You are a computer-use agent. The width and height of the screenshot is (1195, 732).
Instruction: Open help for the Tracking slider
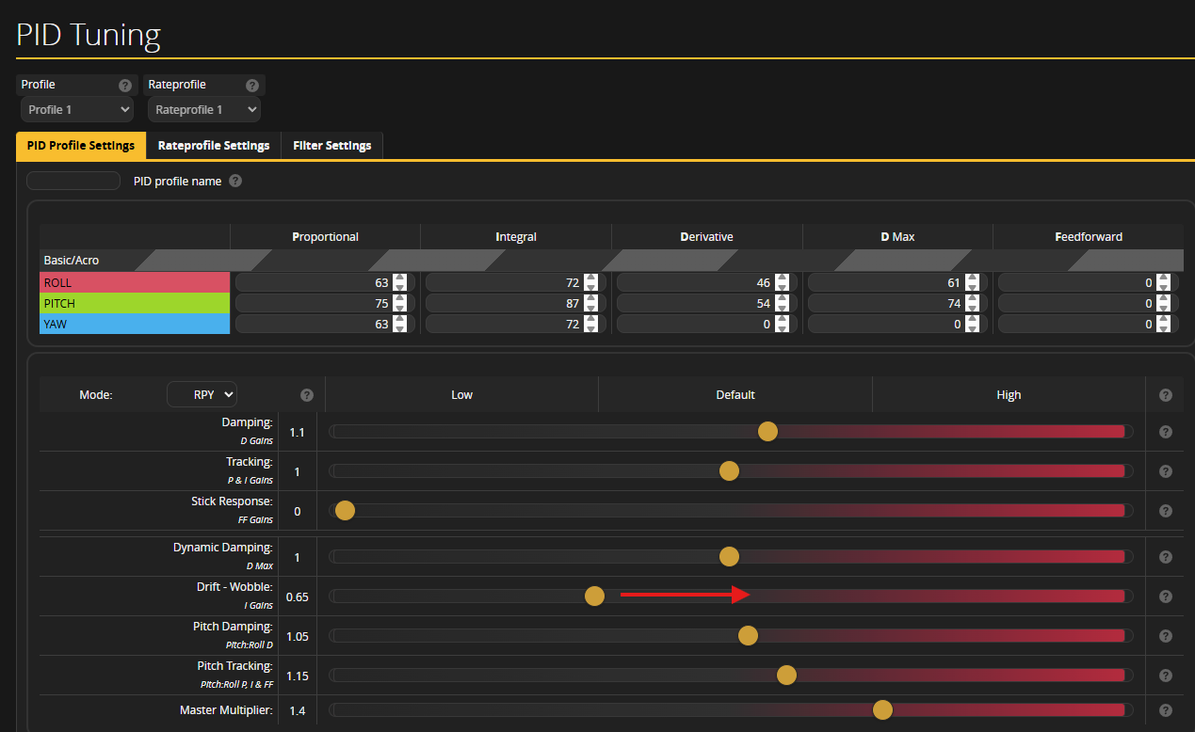(x=1166, y=471)
